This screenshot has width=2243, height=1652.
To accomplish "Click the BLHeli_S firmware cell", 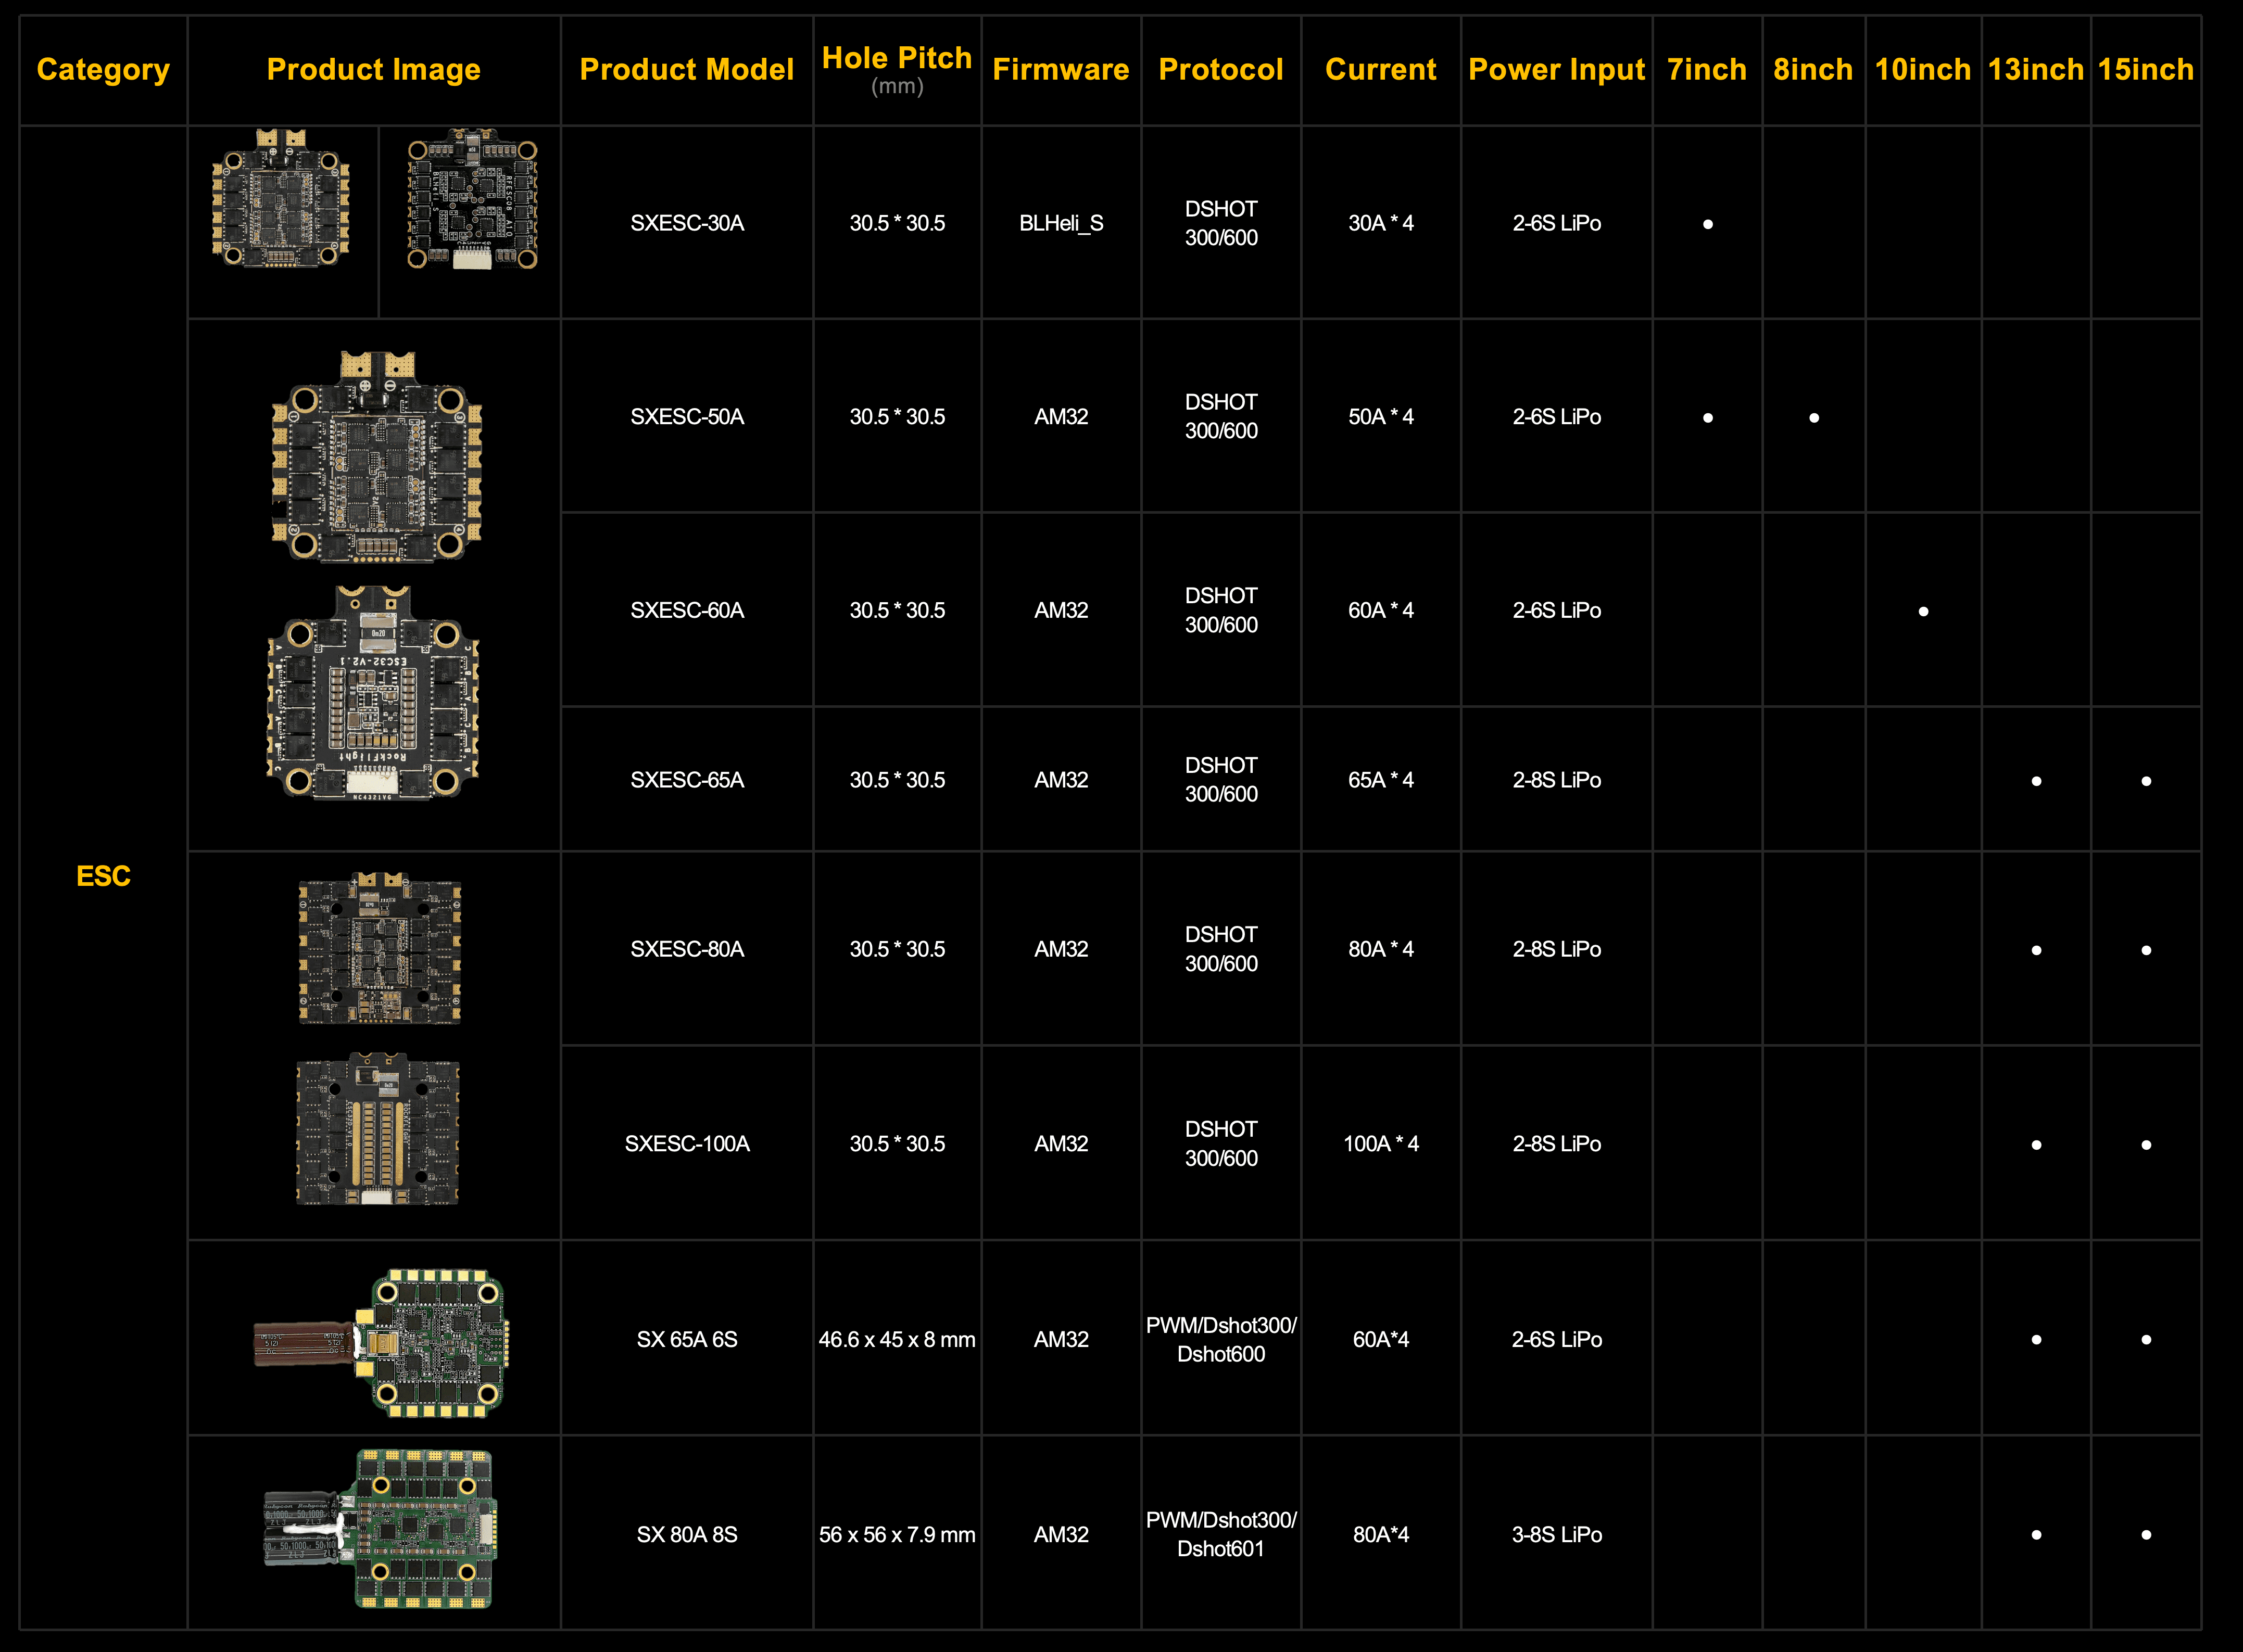I will click(1061, 223).
